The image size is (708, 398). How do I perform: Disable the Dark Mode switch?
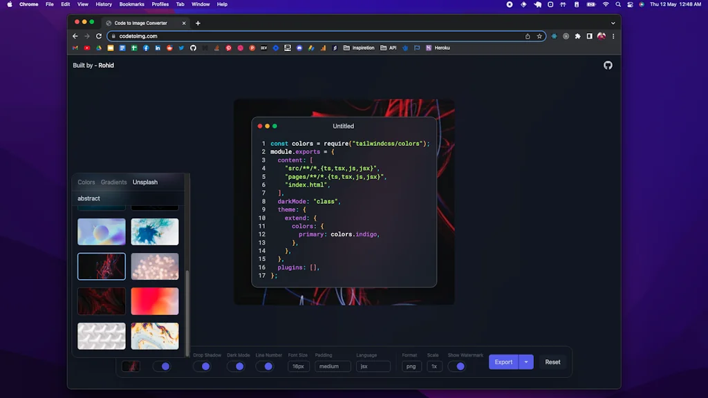pyautogui.click(x=236, y=366)
